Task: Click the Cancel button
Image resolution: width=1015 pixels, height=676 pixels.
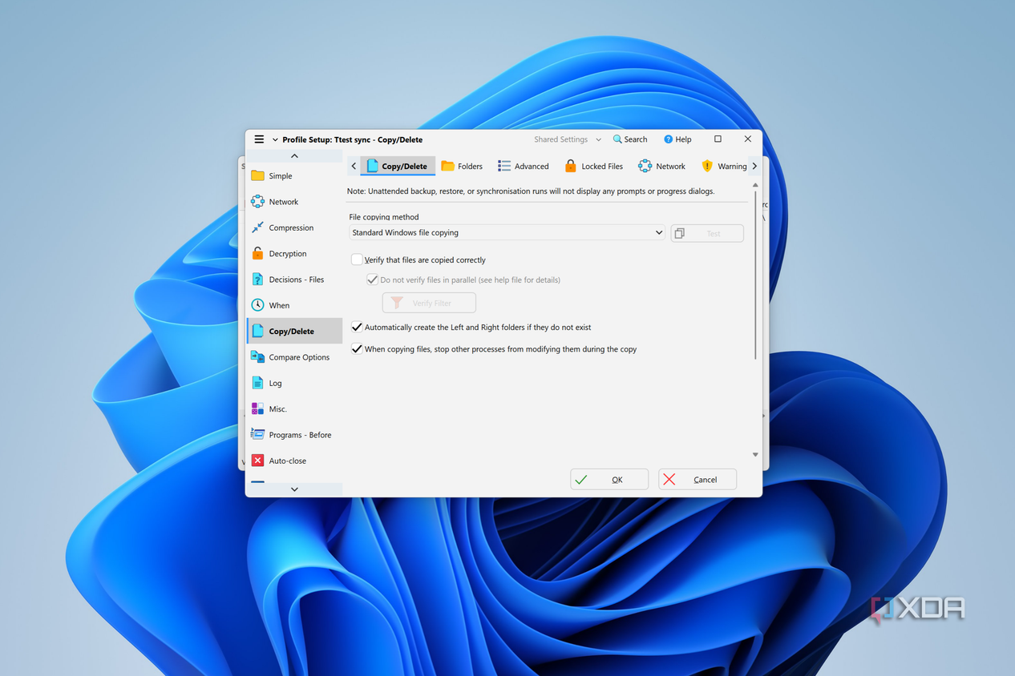Action: [698, 479]
